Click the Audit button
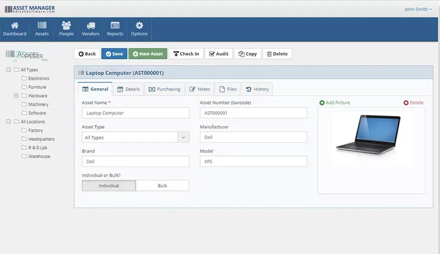 coord(219,54)
